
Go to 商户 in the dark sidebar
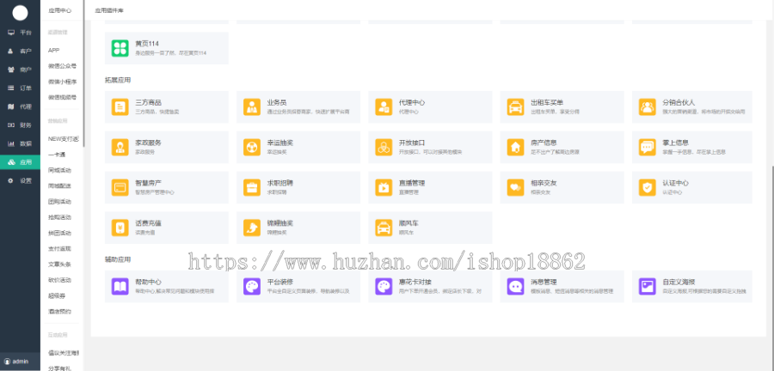click(21, 70)
